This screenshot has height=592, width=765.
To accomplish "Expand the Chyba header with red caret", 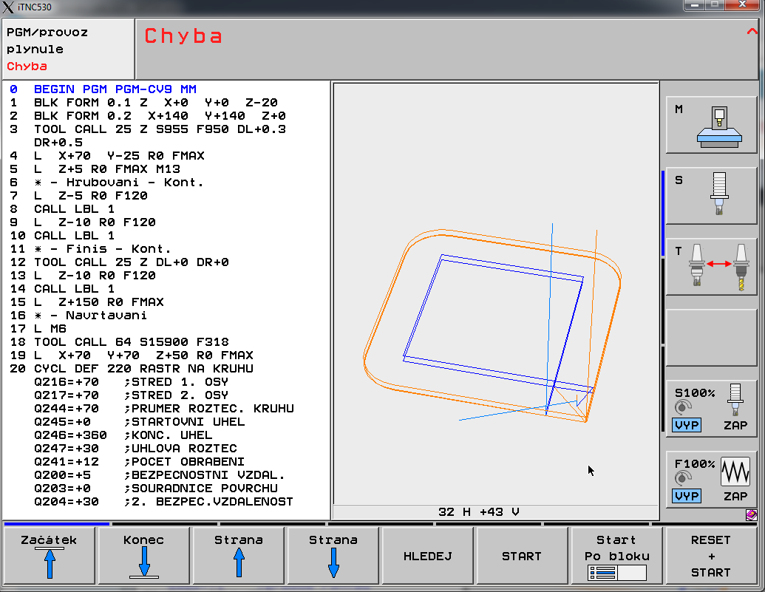I will click(x=752, y=33).
